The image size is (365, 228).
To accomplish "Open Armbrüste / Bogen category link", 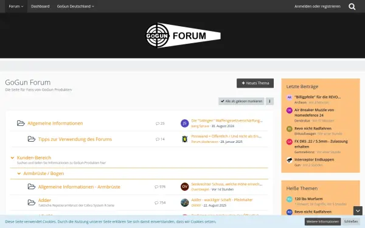I will tap(44, 173).
